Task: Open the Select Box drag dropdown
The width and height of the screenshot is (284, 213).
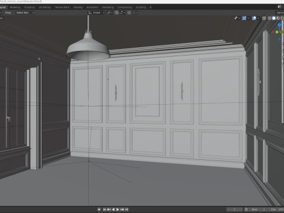Action: 25,12
